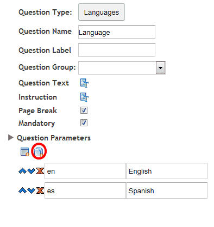
Task: Edit the 'en' language code field
Action: coord(85,171)
